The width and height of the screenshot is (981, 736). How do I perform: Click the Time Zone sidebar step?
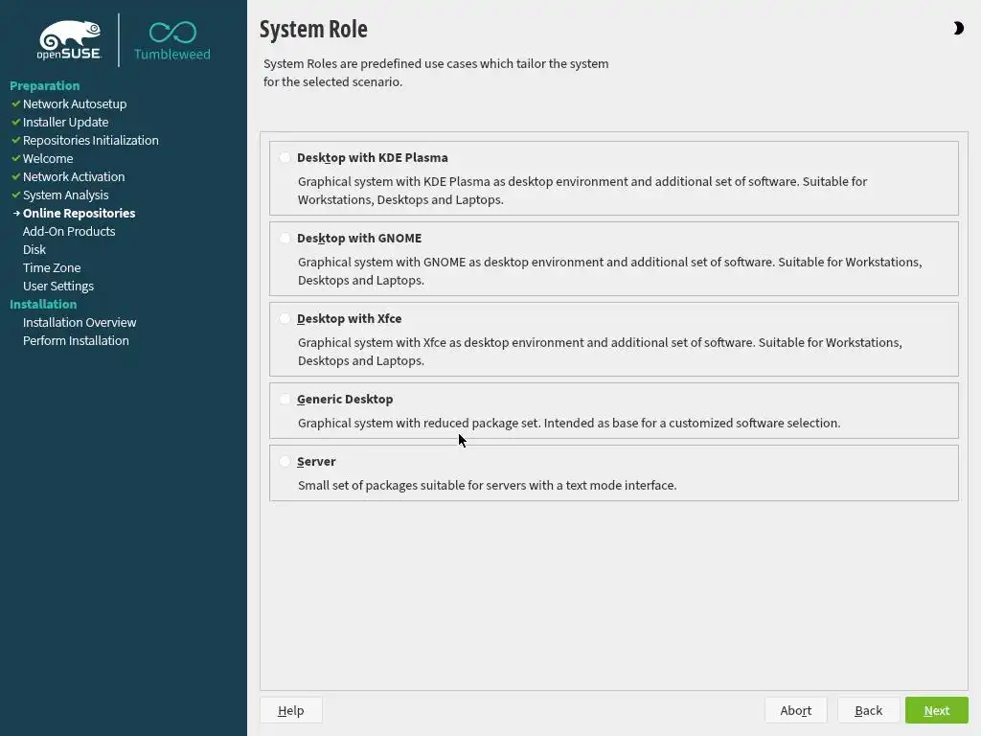(52, 267)
